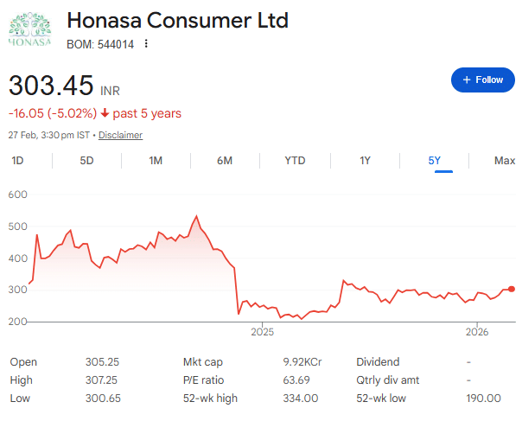Show the Max range chart

pos(504,161)
